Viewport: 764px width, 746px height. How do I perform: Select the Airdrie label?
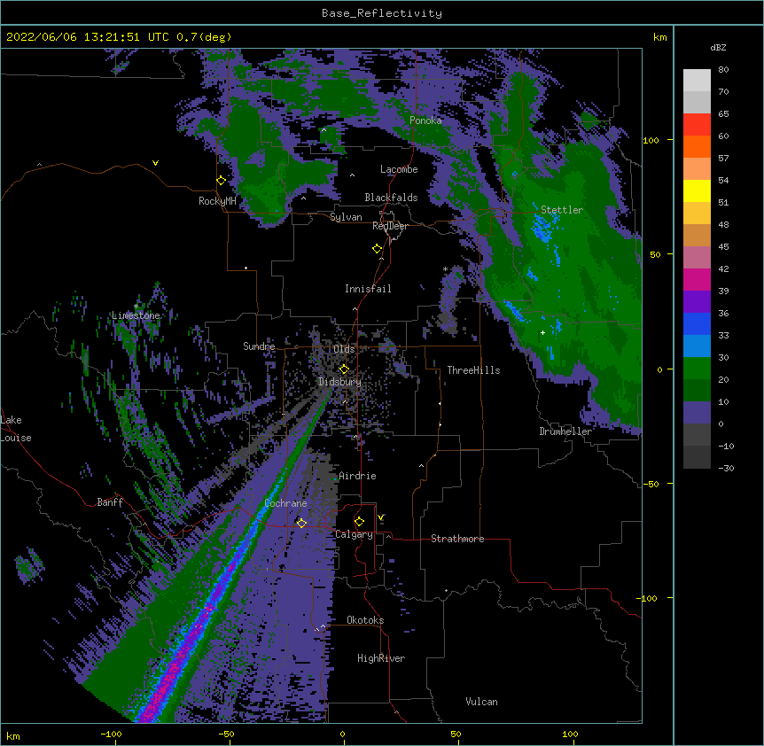(x=358, y=476)
